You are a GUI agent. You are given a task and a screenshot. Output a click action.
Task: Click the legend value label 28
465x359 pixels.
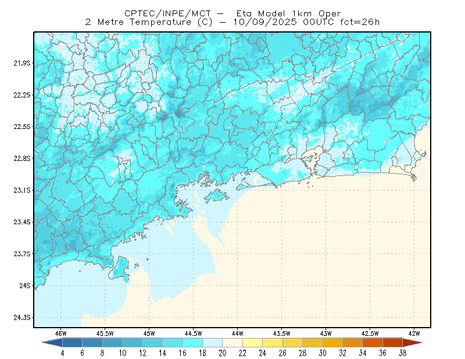click(302, 353)
